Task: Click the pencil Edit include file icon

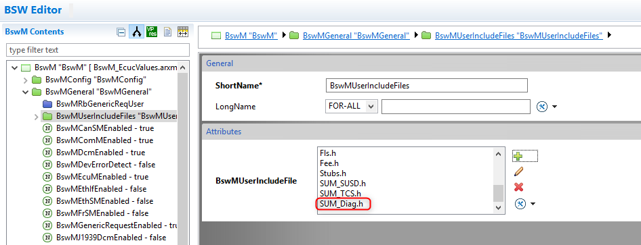Action: (x=518, y=171)
